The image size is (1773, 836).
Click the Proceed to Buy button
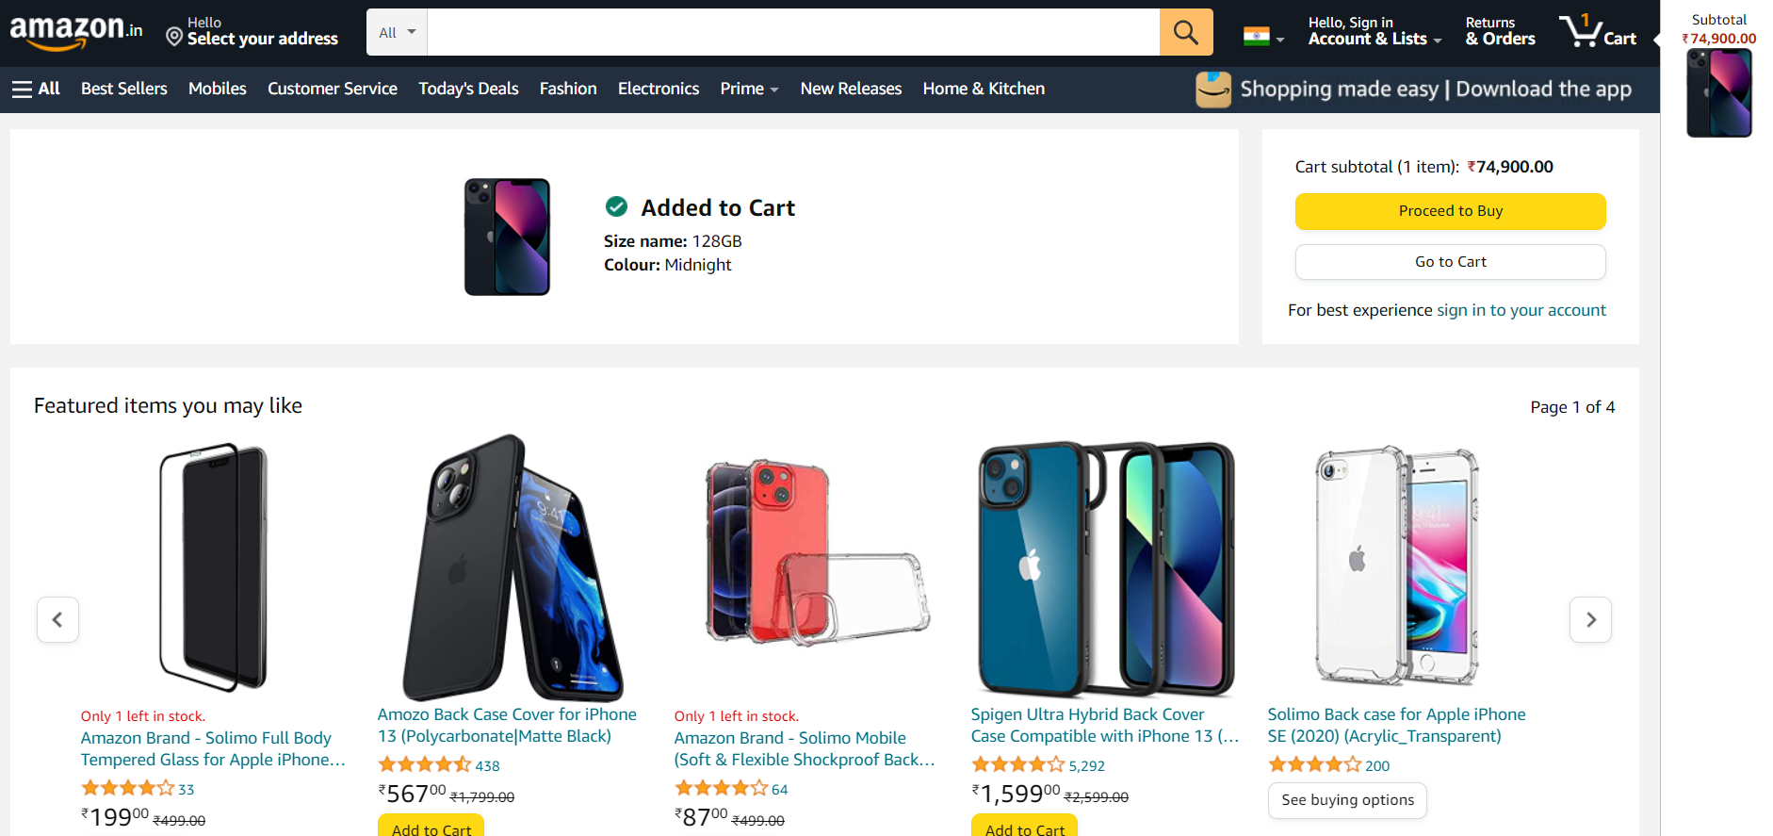point(1450,211)
